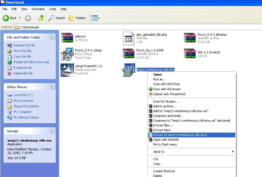Choose Open in the context menu

192,74
